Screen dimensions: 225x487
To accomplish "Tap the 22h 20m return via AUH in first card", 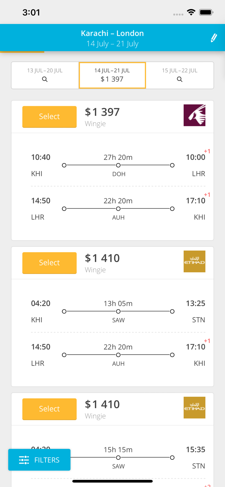I will [x=118, y=208].
